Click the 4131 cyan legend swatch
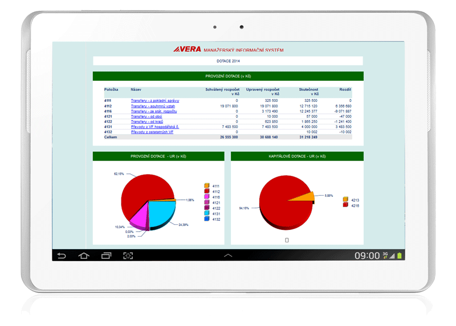Image resolution: width=456 pixels, height=326 pixels. pyautogui.click(x=206, y=213)
